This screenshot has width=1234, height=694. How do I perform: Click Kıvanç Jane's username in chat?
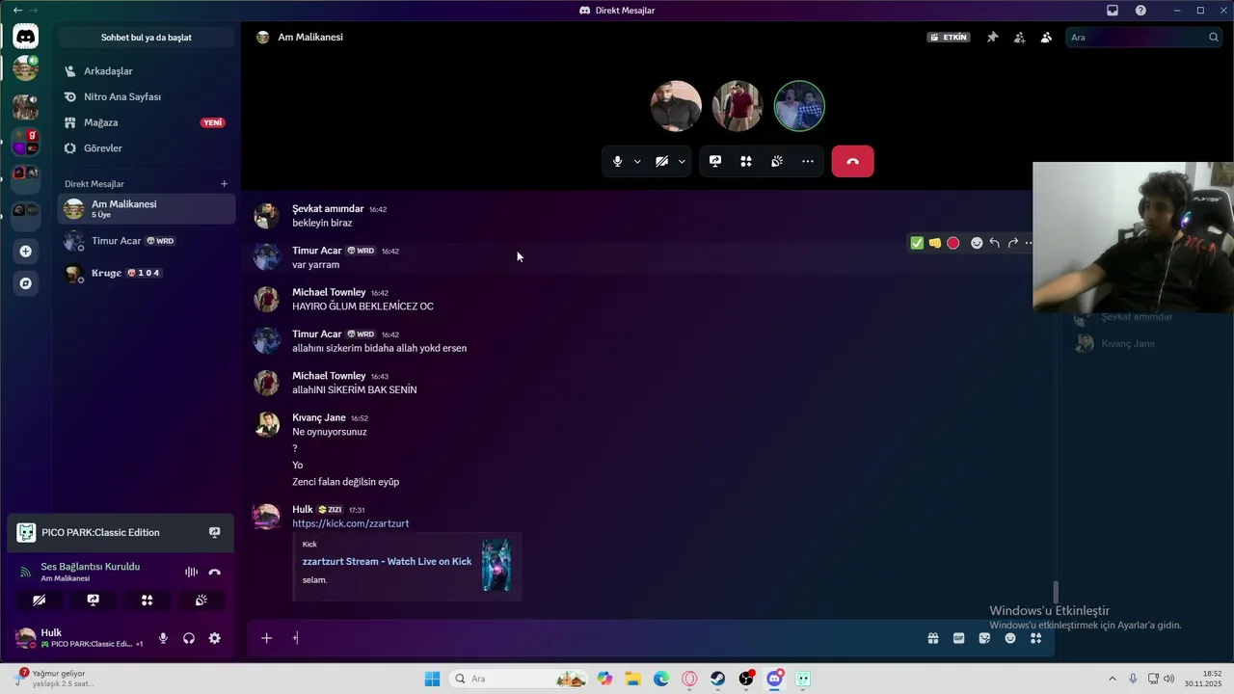(x=319, y=417)
